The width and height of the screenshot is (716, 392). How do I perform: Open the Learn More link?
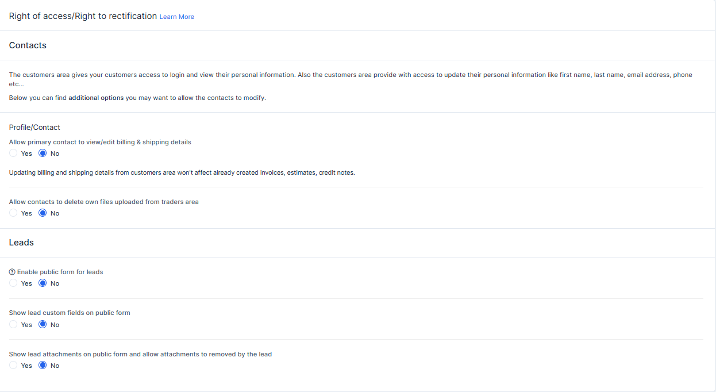tap(176, 17)
